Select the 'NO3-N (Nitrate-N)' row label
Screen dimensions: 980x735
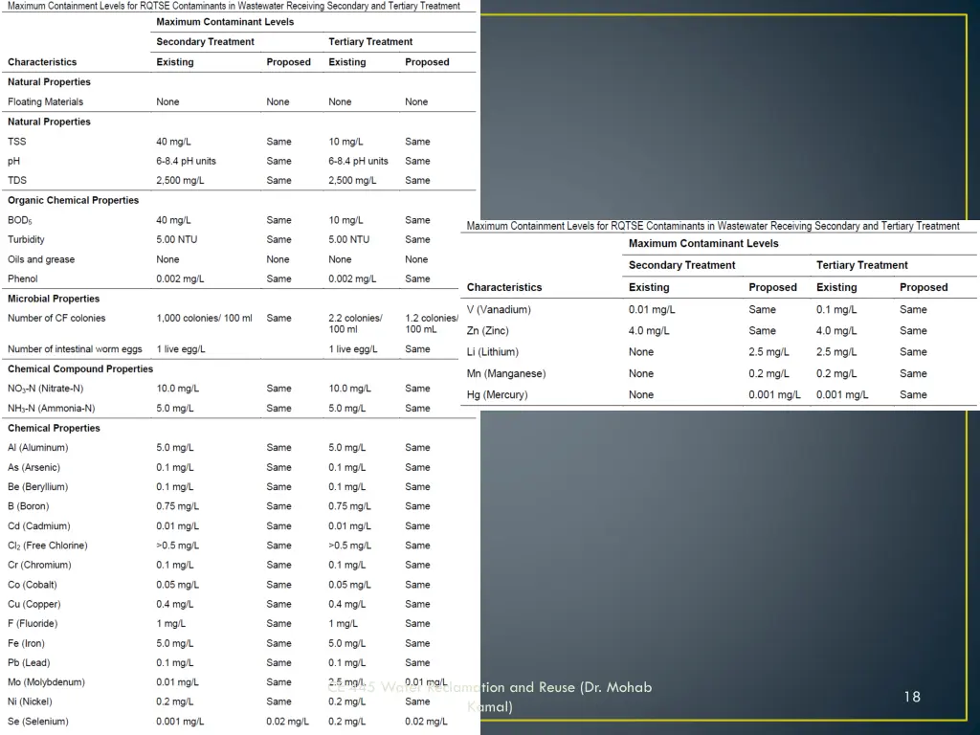pos(45,389)
